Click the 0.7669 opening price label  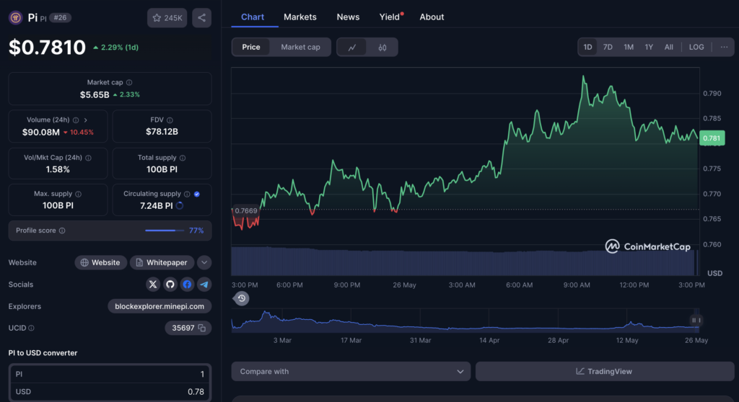[x=246, y=211]
